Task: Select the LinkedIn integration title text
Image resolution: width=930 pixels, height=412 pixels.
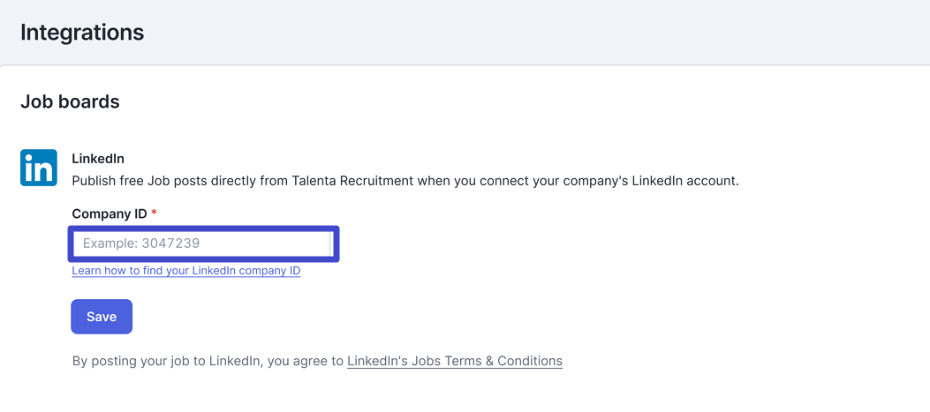Action: (x=98, y=159)
